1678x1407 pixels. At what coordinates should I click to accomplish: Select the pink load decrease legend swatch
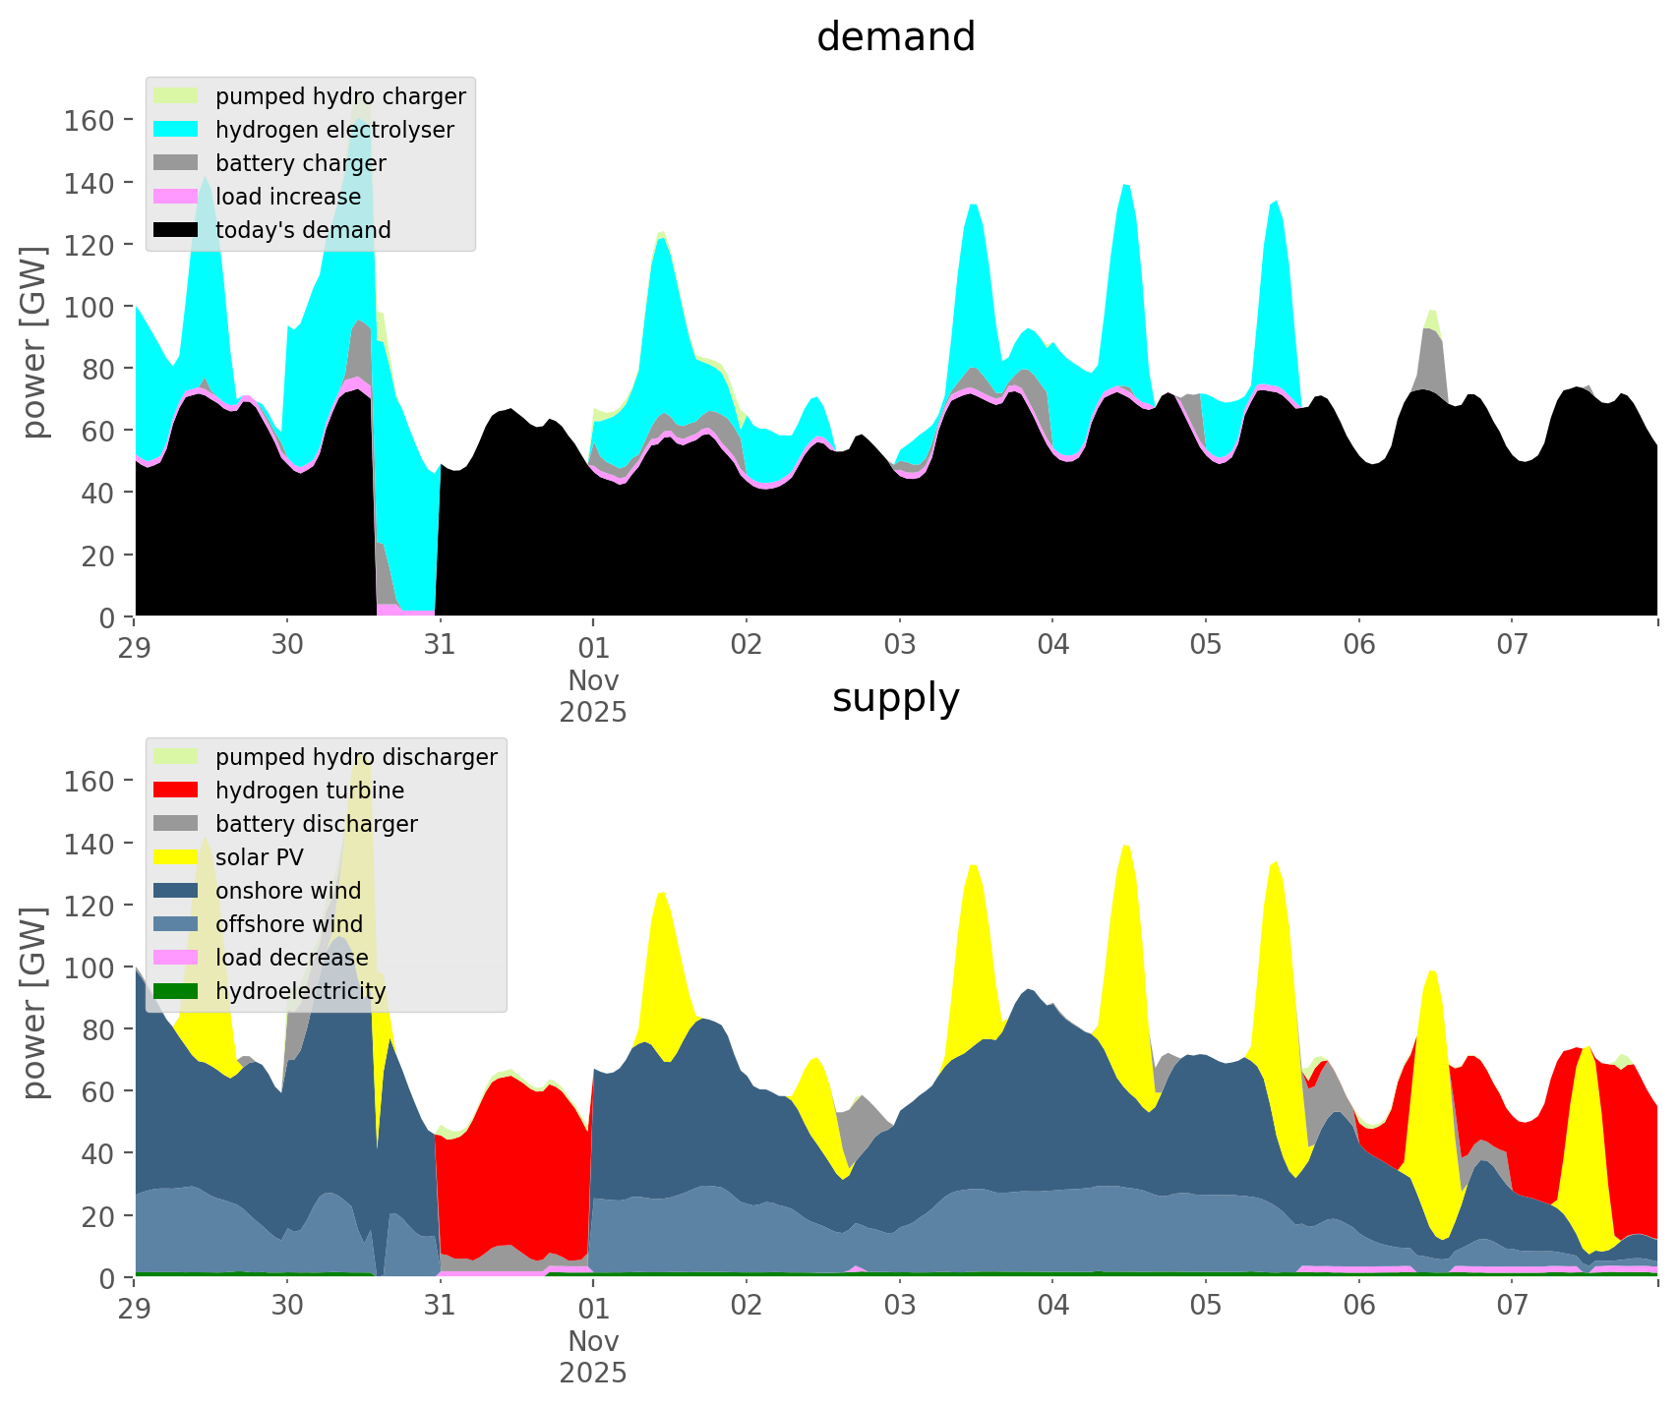[x=177, y=958]
